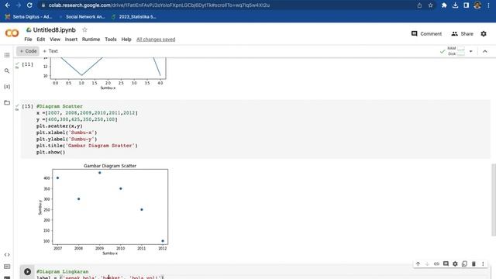Open the Table of contents sidebar icon
This screenshot has height=279, width=496.
(7, 55)
